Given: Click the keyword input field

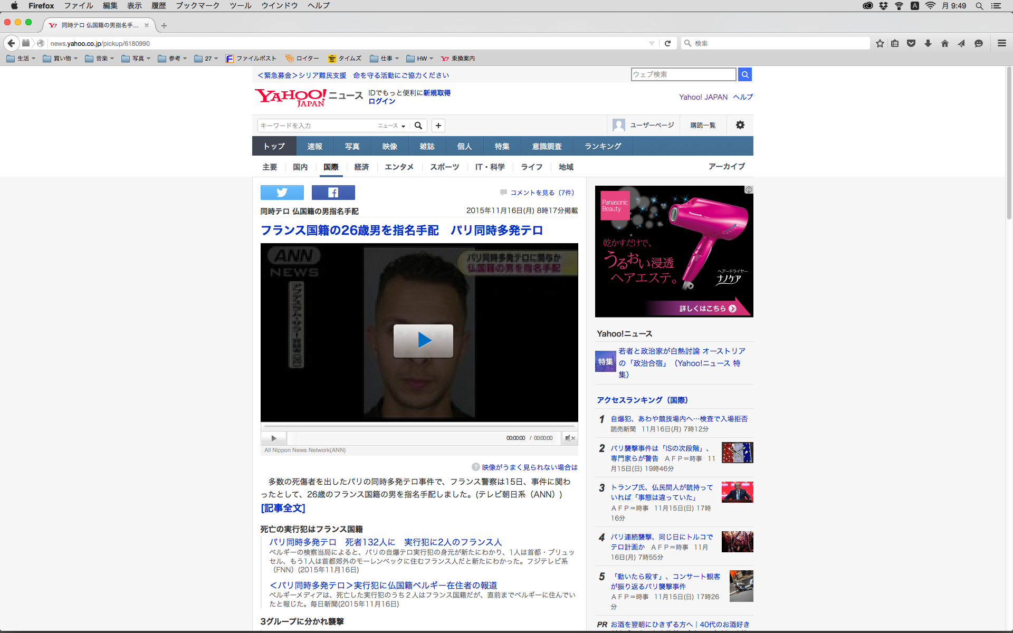Looking at the screenshot, I should point(316,126).
